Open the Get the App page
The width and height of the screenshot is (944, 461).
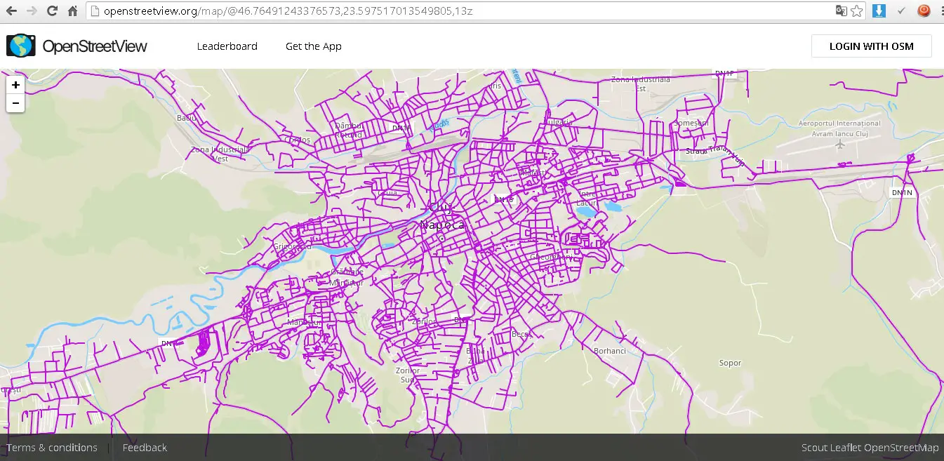tap(313, 46)
